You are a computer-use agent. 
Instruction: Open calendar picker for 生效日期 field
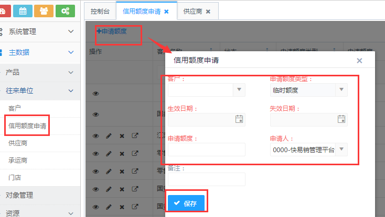click(x=239, y=119)
